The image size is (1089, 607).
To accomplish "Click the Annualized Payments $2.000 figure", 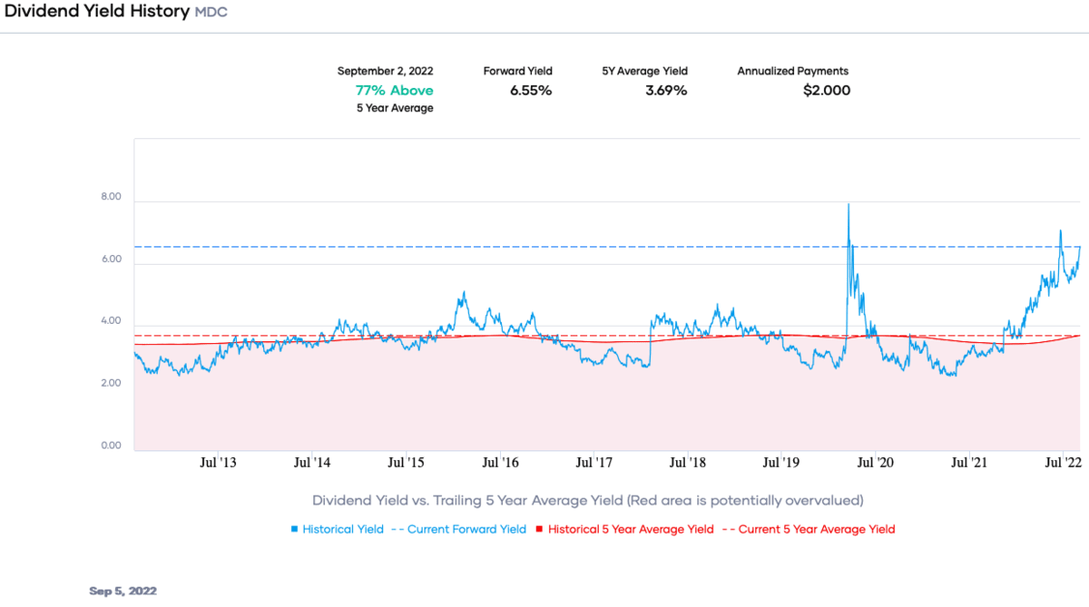I will pos(826,91).
